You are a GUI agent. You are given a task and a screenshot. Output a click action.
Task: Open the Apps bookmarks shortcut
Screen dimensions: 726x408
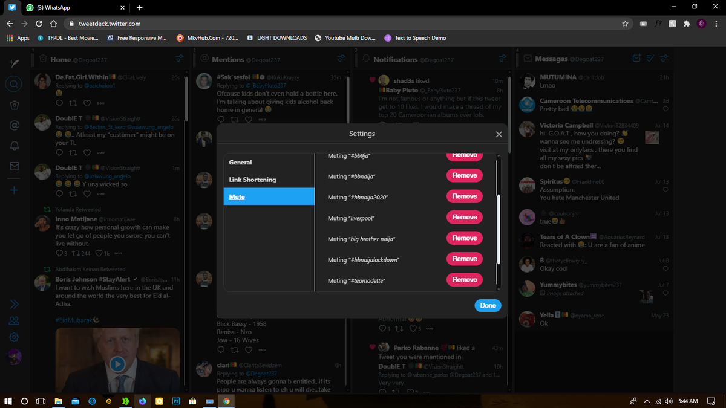[x=18, y=38]
